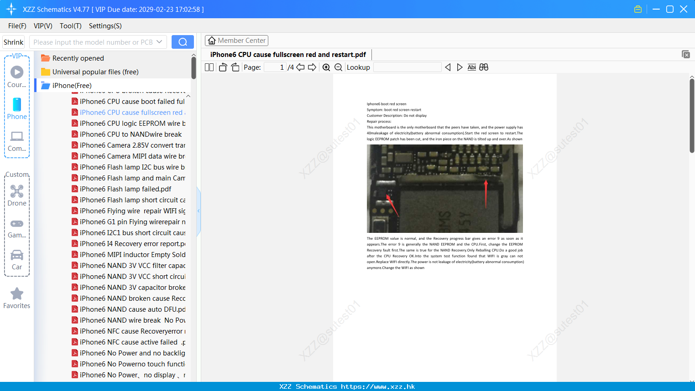Find previous lookup match

[448, 67]
